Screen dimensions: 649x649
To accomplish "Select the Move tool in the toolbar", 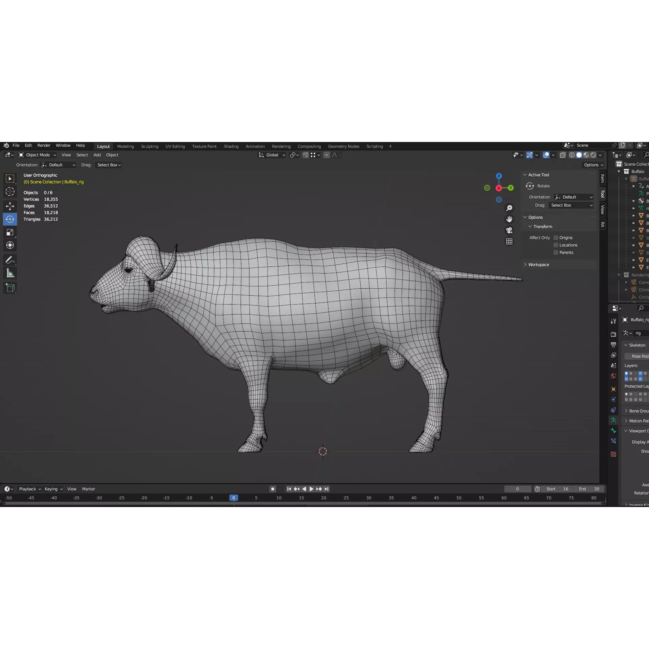I will [x=10, y=206].
